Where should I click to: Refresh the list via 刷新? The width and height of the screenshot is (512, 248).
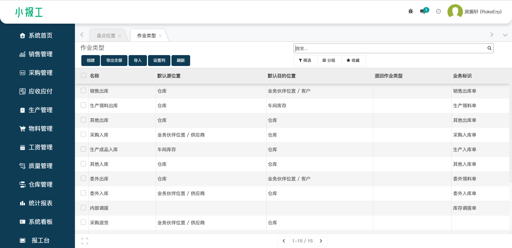click(181, 60)
